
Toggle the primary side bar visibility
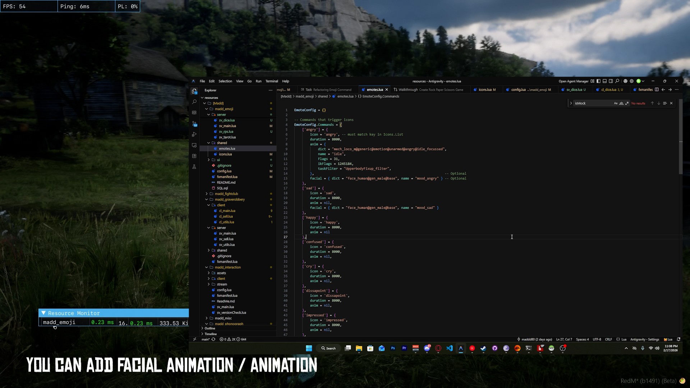pyautogui.click(x=598, y=81)
